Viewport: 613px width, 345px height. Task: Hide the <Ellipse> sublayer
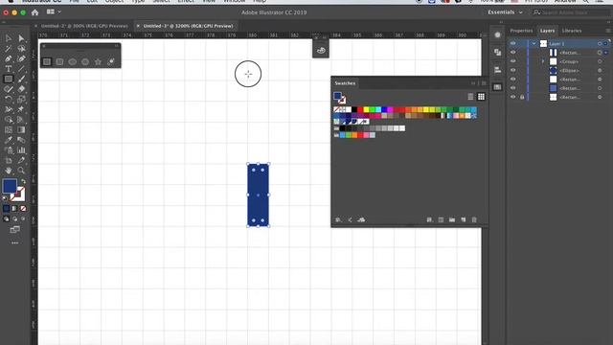(x=513, y=70)
